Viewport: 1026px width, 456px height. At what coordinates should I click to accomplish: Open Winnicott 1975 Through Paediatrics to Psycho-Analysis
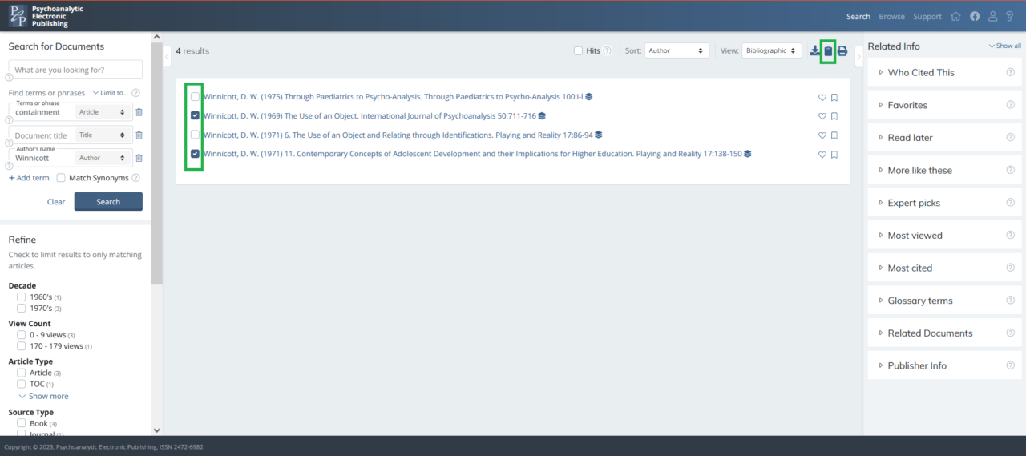(x=393, y=97)
